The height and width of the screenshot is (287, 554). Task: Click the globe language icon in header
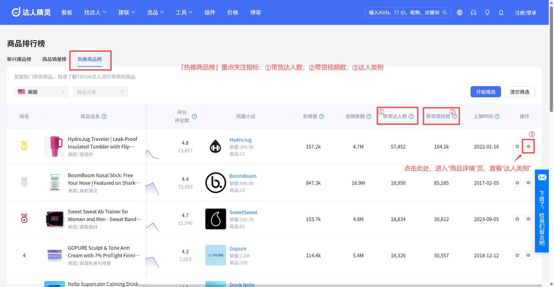[x=460, y=13]
